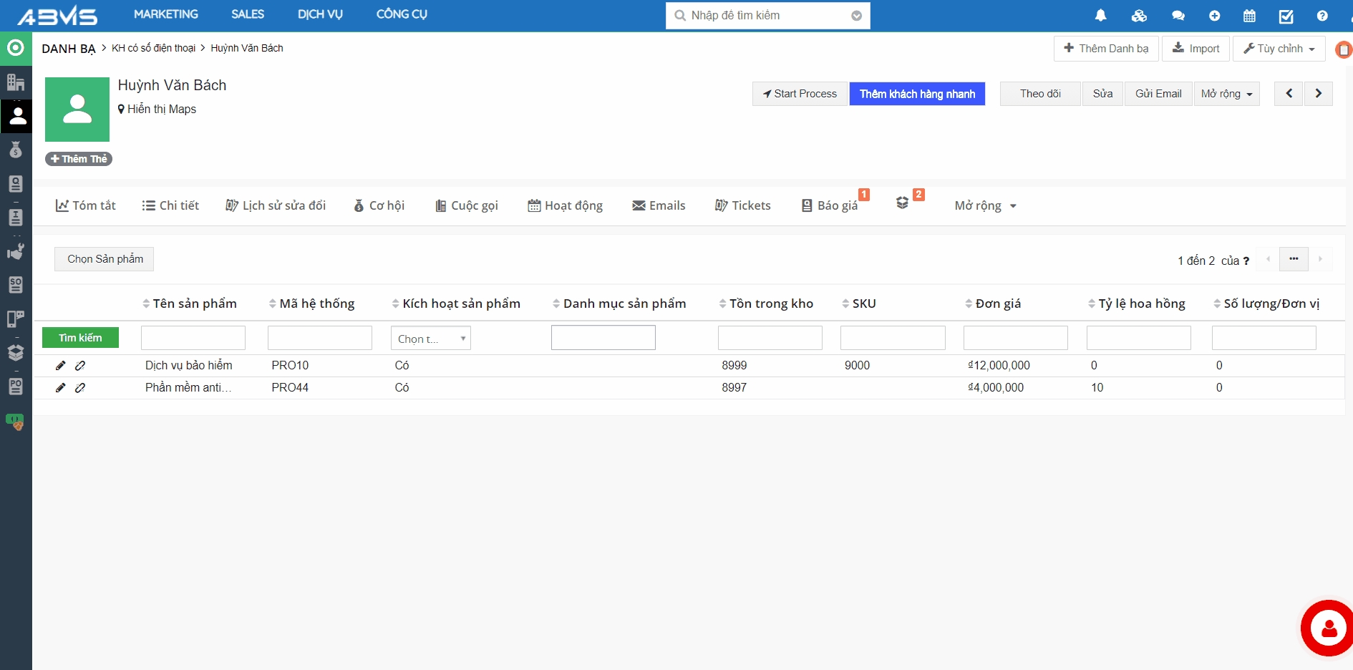Click the Tên sản phẩm filter field

(x=193, y=338)
